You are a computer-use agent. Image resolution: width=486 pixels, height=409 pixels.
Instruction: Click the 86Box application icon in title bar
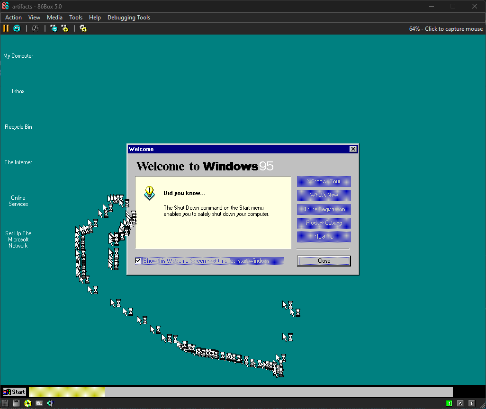coord(5,6)
